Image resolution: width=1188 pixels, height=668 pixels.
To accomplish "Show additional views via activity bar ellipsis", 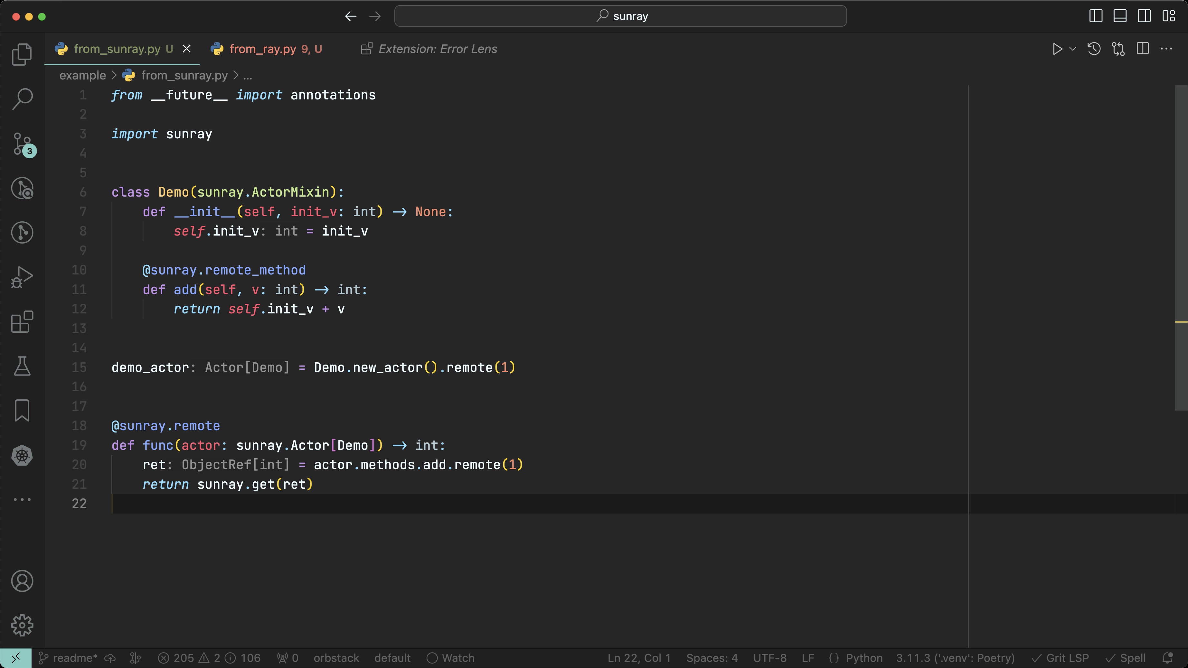I will 22,499.
